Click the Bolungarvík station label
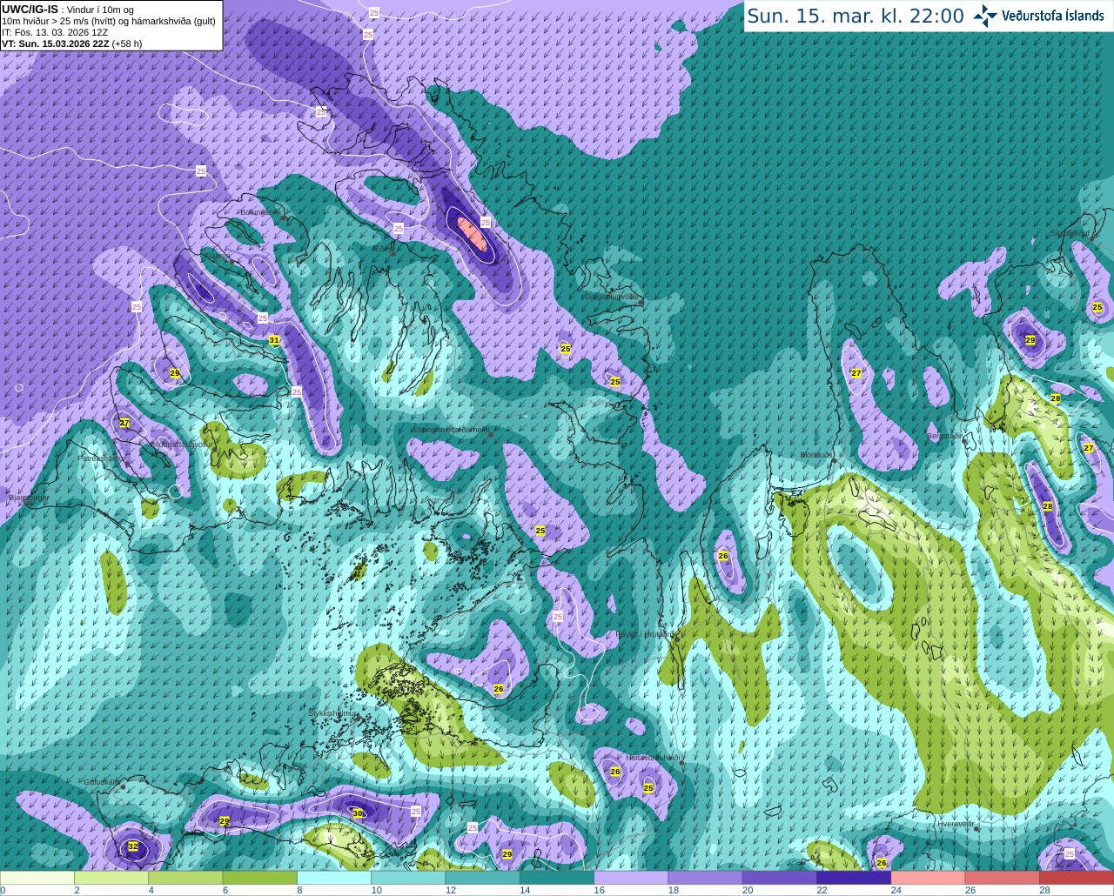 [x=259, y=211]
